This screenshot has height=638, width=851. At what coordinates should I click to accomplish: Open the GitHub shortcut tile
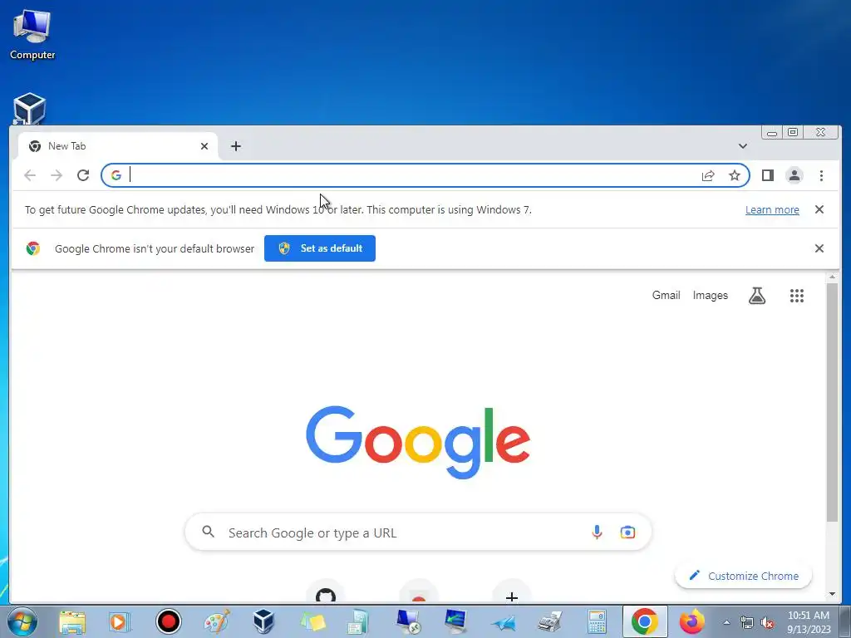pos(326,593)
